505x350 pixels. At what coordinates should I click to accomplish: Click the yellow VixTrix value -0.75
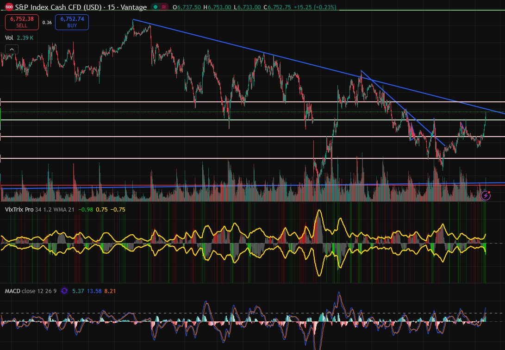pos(118,210)
